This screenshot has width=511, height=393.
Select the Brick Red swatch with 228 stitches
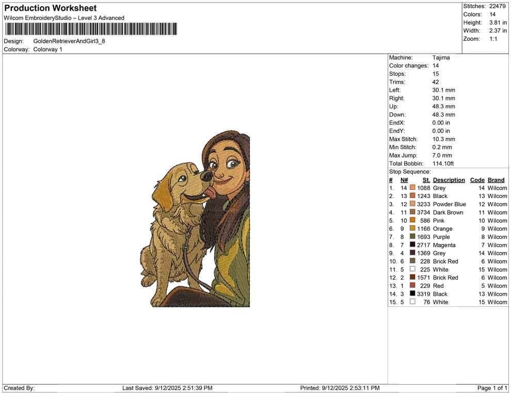pyautogui.click(x=412, y=261)
